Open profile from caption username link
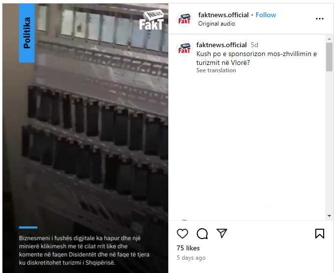Image resolution: width=334 pixels, height=273 pixels. [x=221, y=45]
